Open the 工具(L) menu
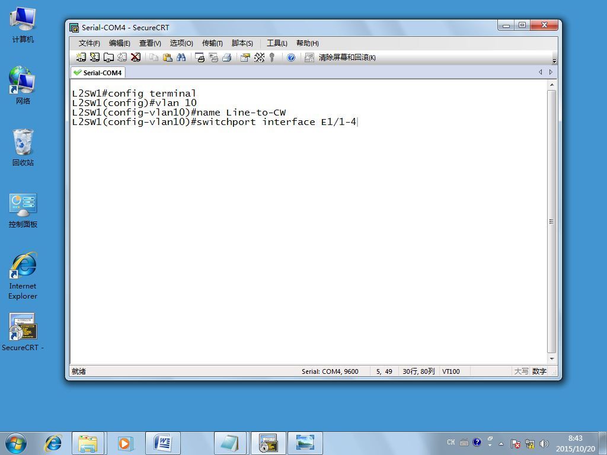Screen dimensions: 607x455 coord(277,43)
